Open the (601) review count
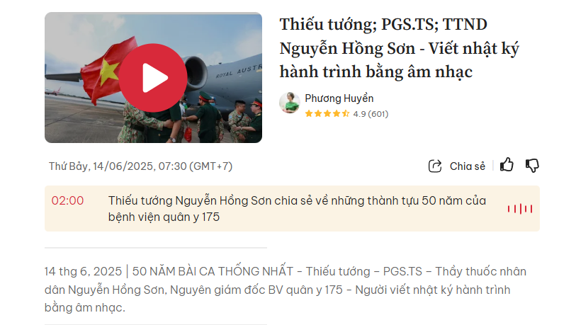The image size is (576, 325). (x=378, y=114)
